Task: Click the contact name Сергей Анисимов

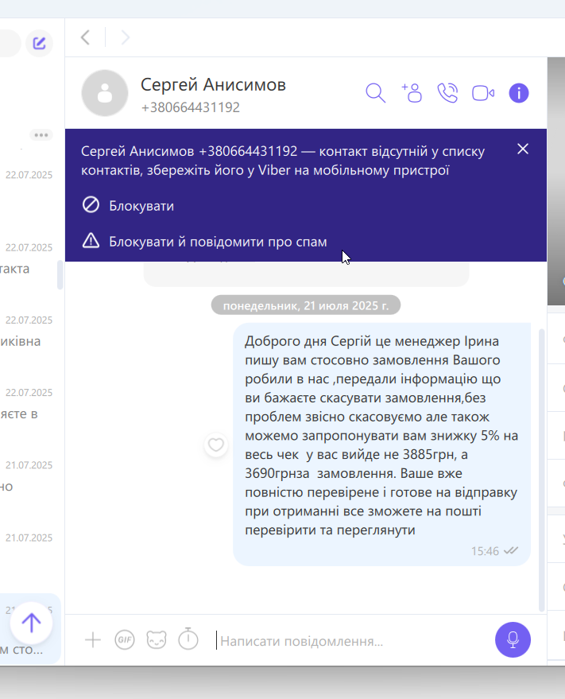Action: [213, 85]
